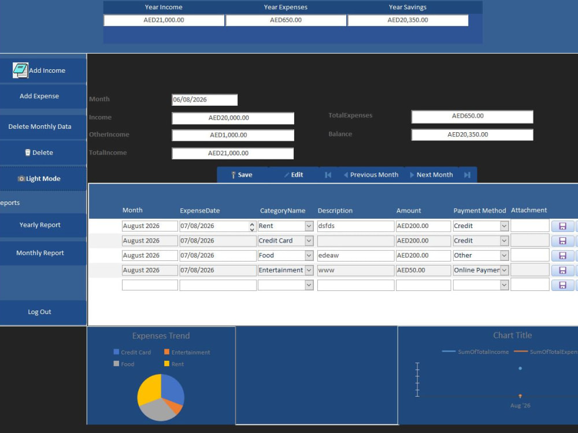578x433 pixels.
Task: Click the save icon in the Food row
Action: tap(562, 256)
